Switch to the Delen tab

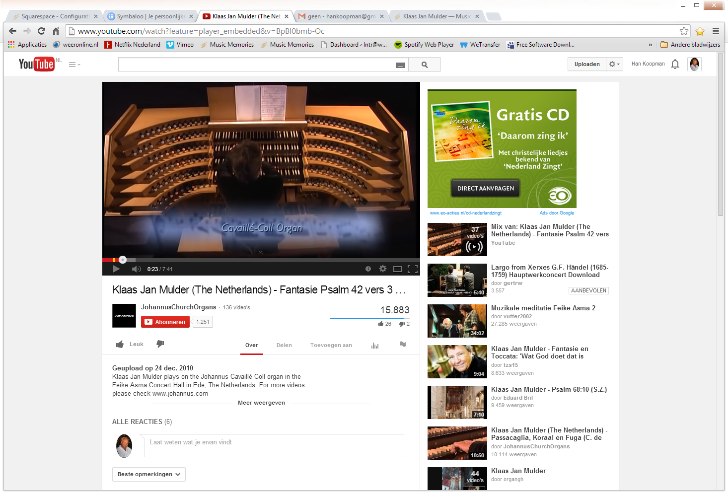click(284, 345)
